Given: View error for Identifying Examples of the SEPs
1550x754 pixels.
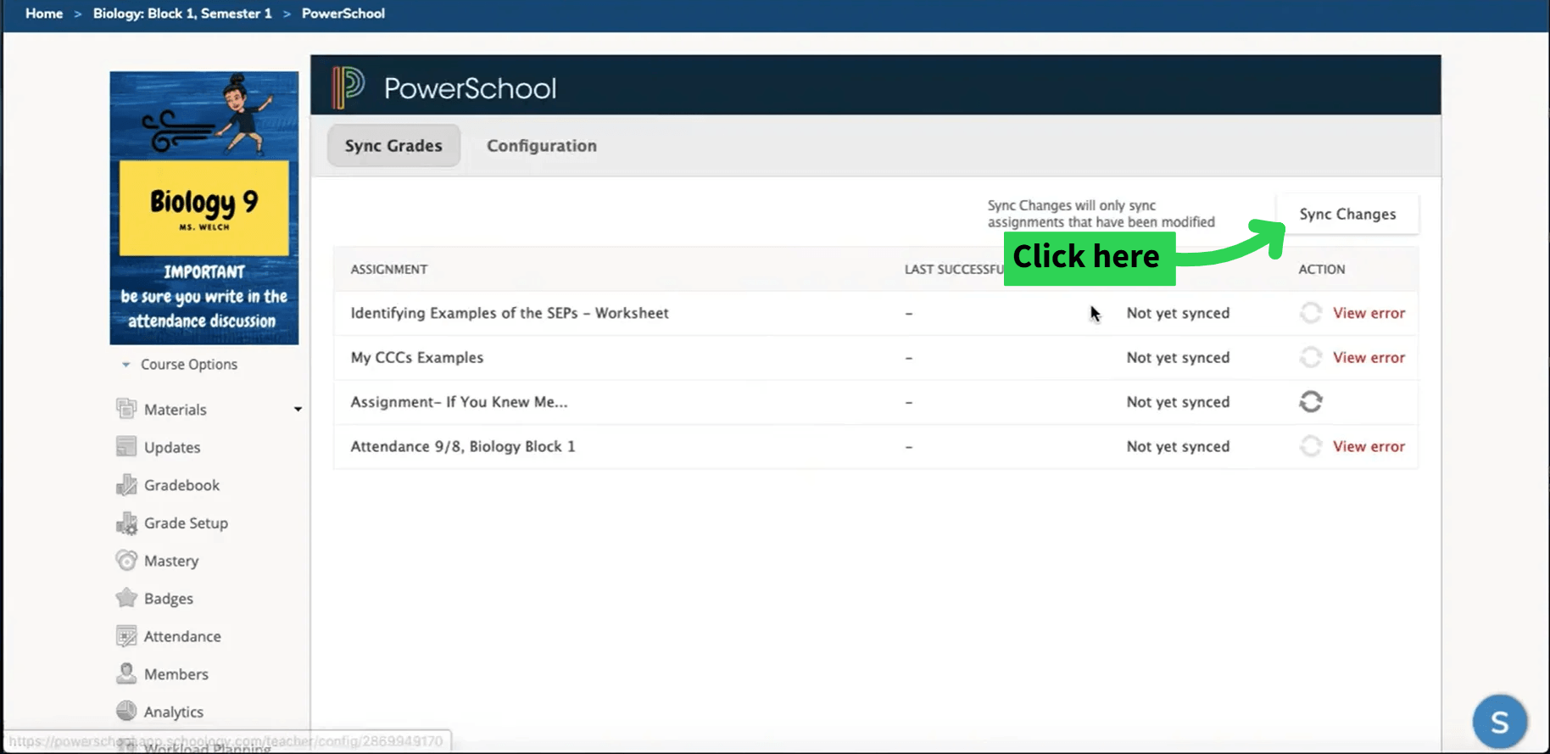Looking at the screenshot, I should [x=1369, y=313].
